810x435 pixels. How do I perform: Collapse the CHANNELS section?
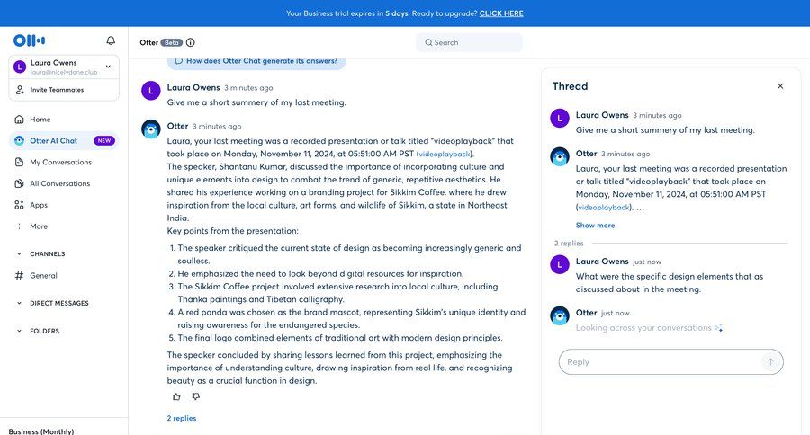(19, 253)
